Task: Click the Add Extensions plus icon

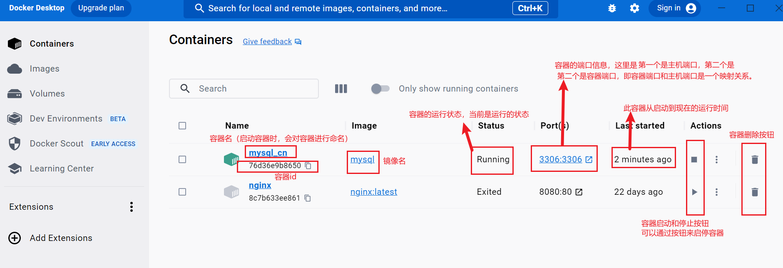Action: pos(15,238)
